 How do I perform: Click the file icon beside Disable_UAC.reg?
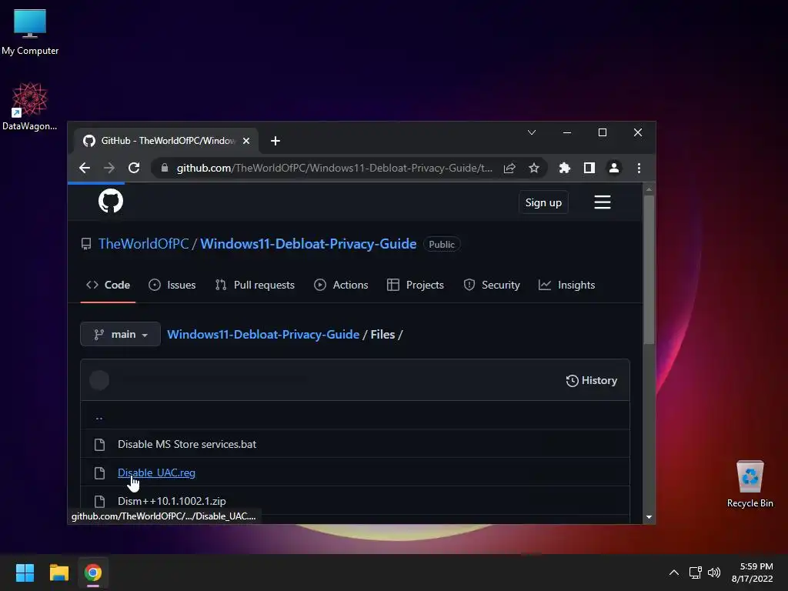(99, 473)
